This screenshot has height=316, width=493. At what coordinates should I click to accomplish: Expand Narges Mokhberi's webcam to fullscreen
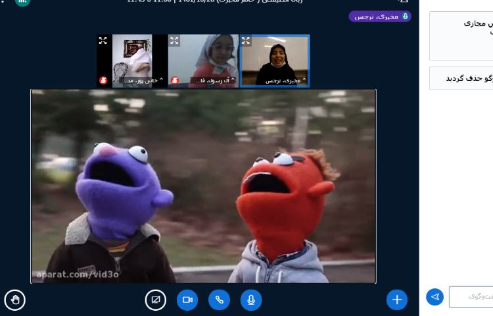pos(246,41)
